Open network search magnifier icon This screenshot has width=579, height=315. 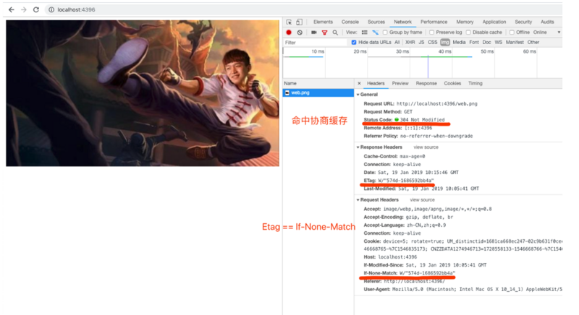pyautogui.click(x=335, y=33)
